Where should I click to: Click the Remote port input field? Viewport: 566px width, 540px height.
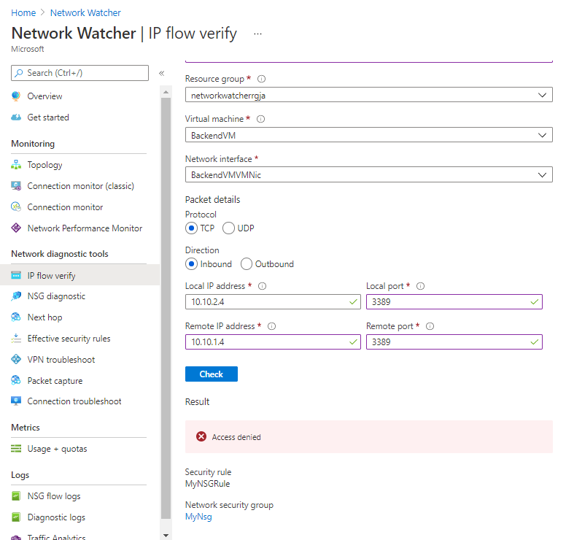tap(454, 342)
